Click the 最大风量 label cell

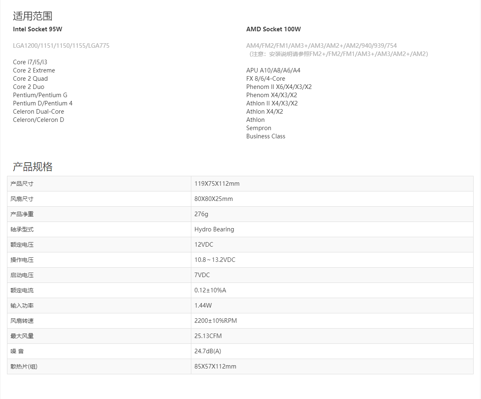[99, 336]
